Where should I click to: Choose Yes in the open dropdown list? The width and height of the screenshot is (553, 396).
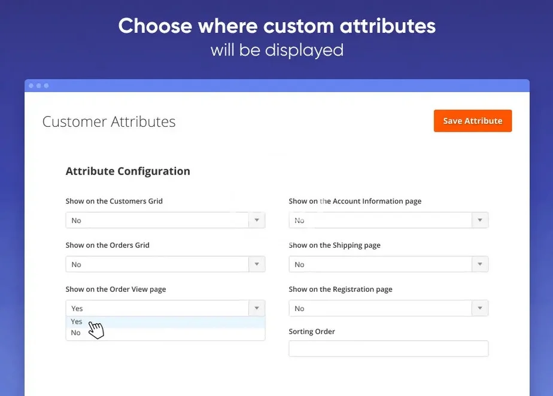pyautogui.click(x=77, y=322)
